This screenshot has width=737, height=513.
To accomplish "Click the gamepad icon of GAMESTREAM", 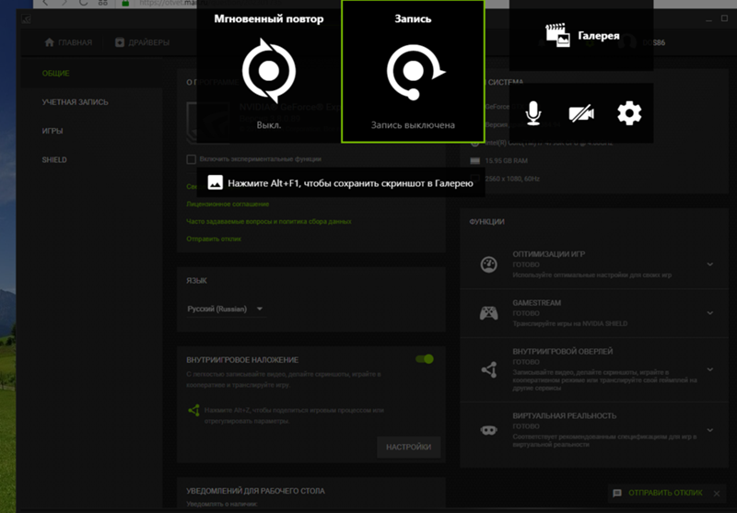I will point(489,313).
